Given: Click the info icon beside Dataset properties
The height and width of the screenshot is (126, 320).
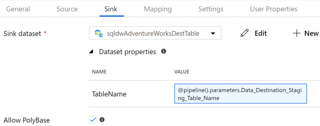Looking at the screenshot, I should click(x=163, y=51).
